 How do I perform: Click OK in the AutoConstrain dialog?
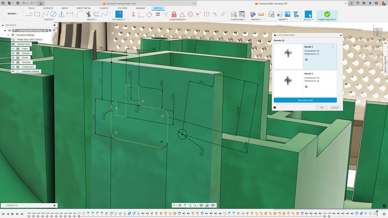322,107
